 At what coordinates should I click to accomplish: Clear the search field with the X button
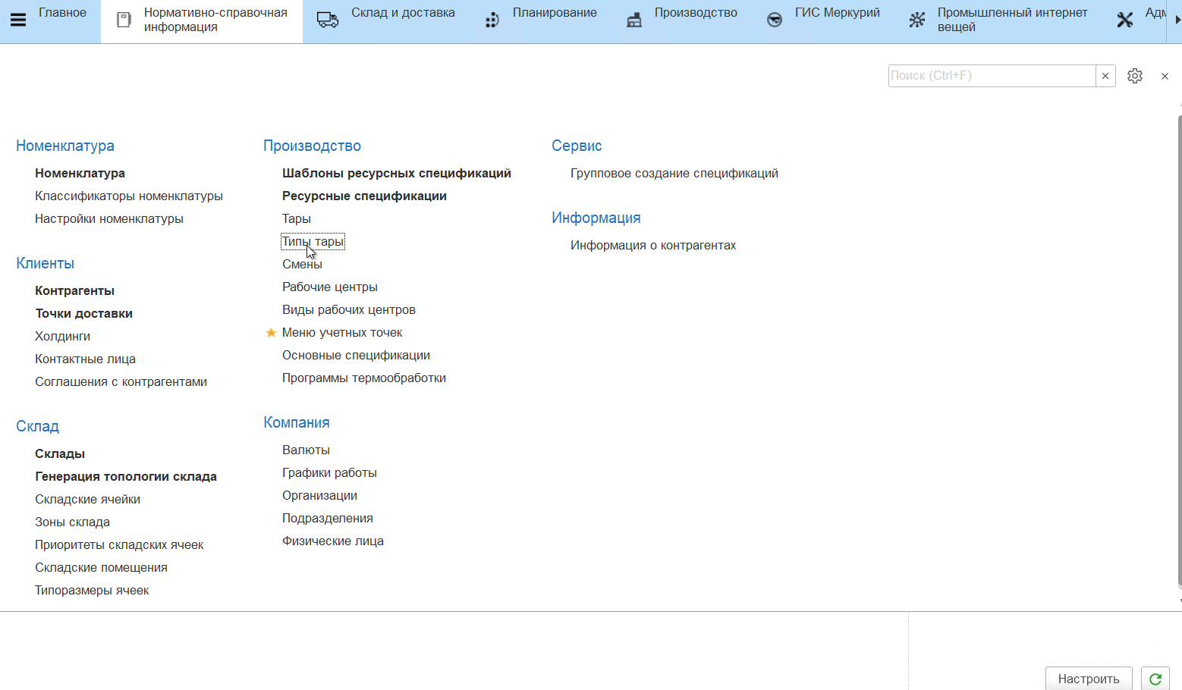(1105, 76)
